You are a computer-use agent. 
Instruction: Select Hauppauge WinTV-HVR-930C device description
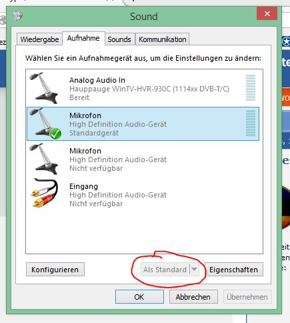click(x=149, y=89)
